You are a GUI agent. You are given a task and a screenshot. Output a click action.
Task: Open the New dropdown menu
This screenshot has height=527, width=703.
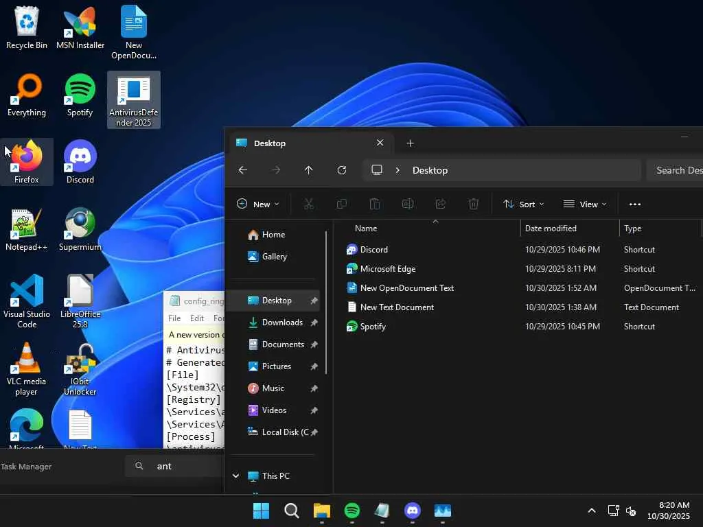point(258,204)
